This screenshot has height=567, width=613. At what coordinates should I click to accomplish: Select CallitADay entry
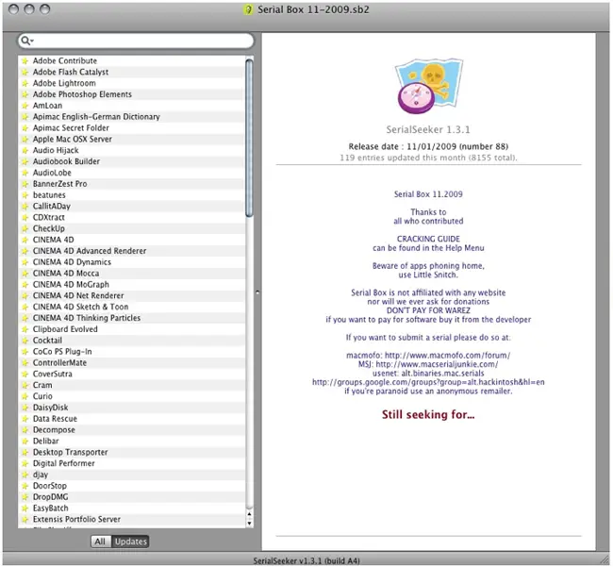tap(132, 207)
